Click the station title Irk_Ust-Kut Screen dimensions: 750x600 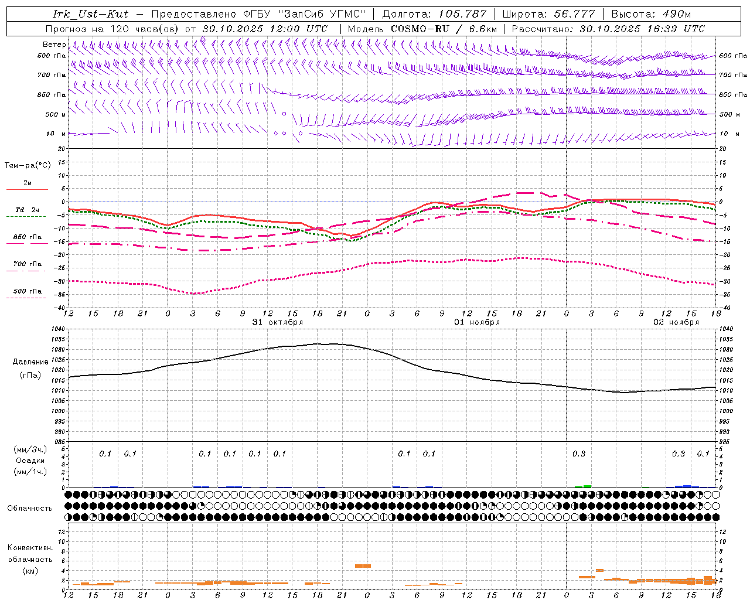coord(90,14)
